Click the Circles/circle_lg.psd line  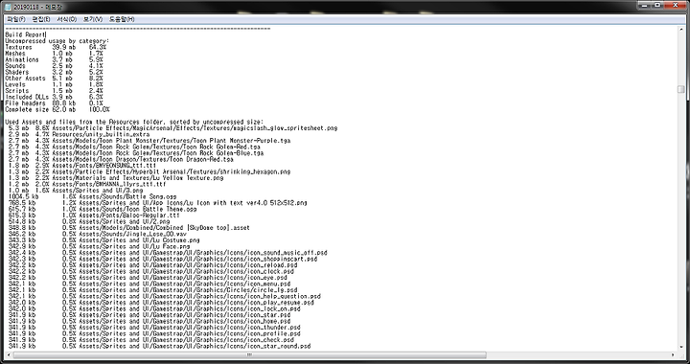(152, 290)
